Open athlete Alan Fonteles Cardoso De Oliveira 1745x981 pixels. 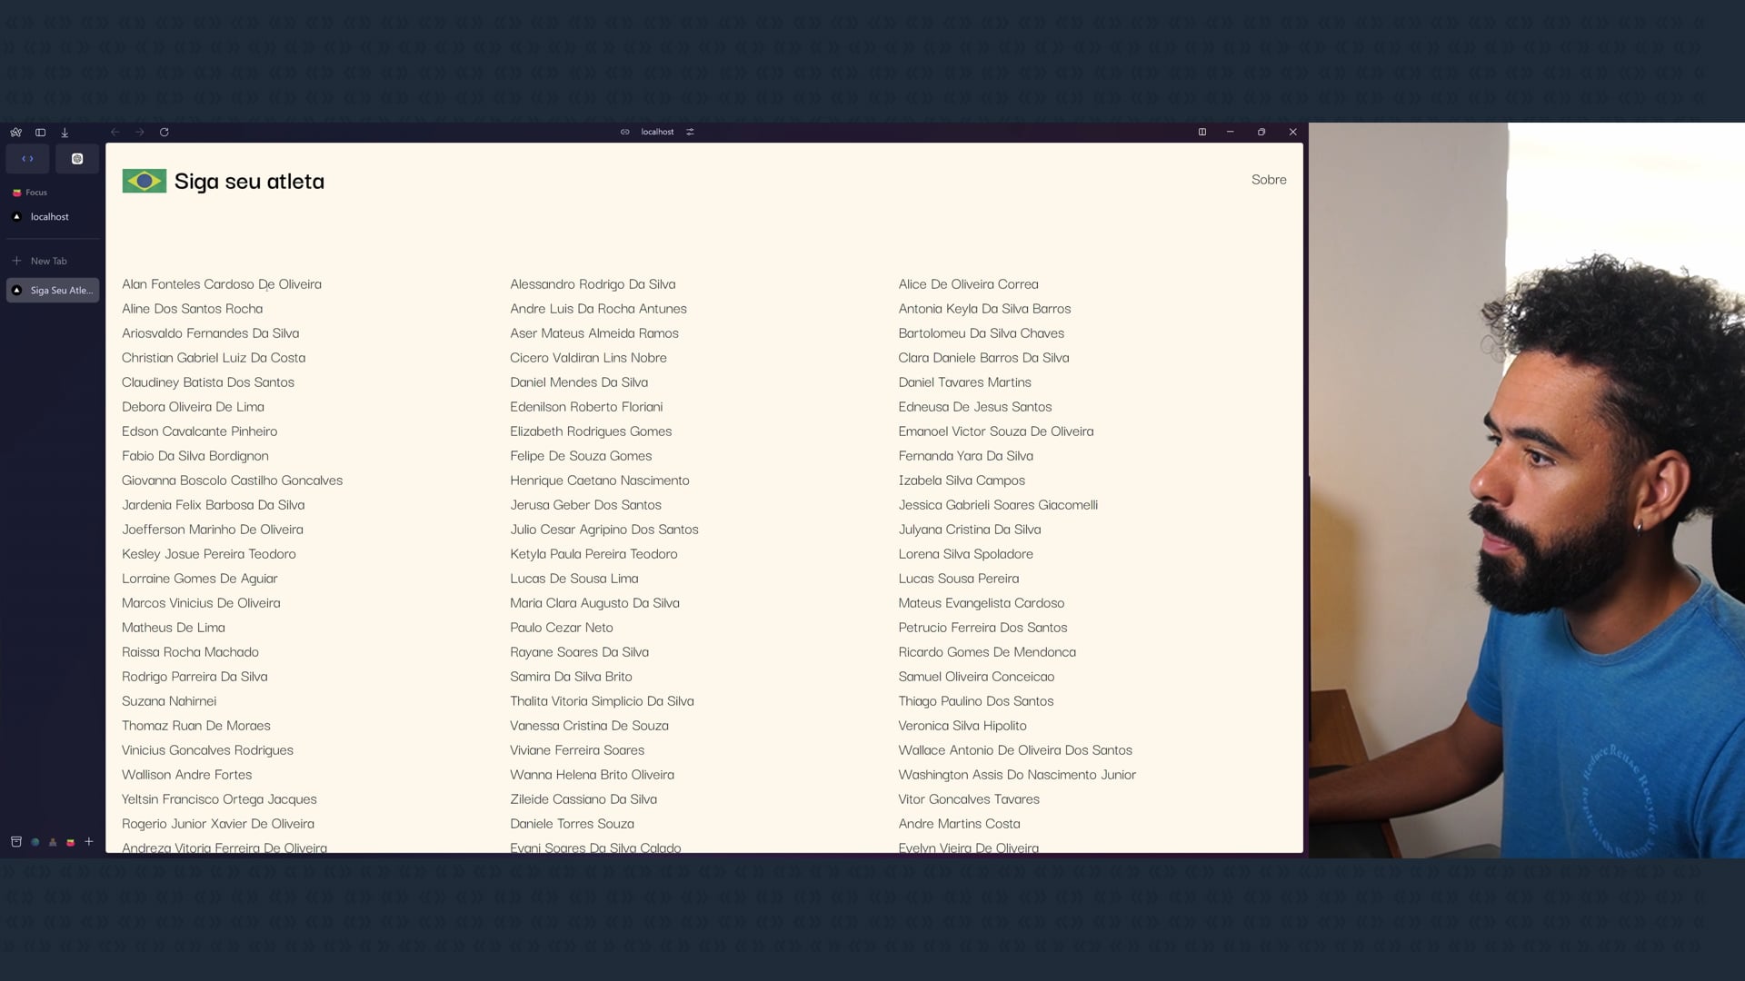tap(222, 284)
